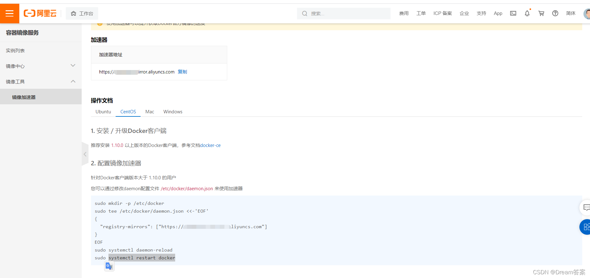The height and width of the screenshot is (278, 590).
Task: Open the user avatar menu
Action: (x=587, y=14)
